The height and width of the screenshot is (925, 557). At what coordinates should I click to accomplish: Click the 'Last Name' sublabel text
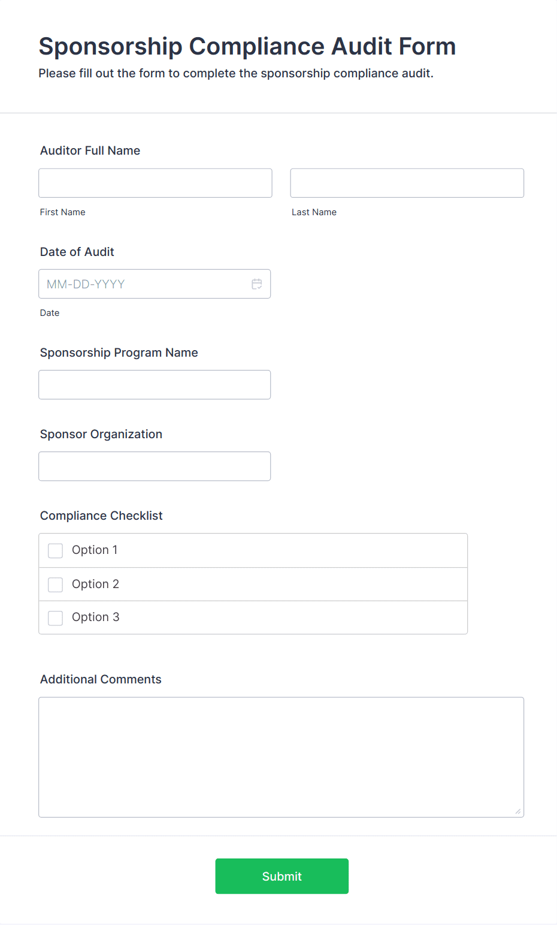click(314, 212)
